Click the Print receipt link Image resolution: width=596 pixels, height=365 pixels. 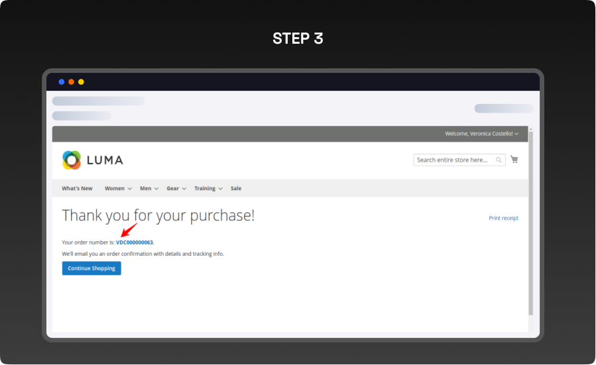pyautogui.click(x=503, y=218)
